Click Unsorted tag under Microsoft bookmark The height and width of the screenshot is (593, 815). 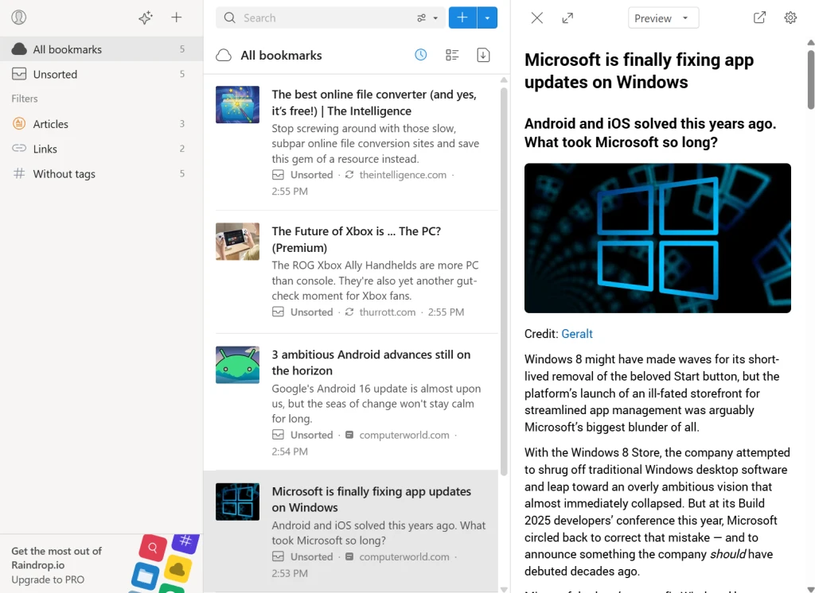(311, 556)
